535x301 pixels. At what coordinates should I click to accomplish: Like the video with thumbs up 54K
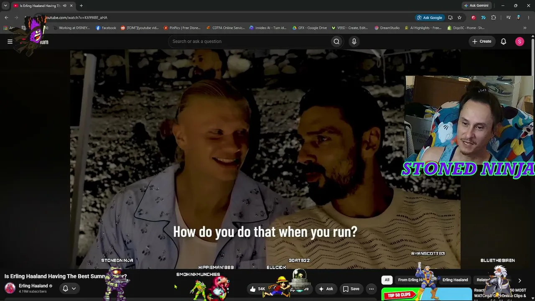(x=257, y=289)
